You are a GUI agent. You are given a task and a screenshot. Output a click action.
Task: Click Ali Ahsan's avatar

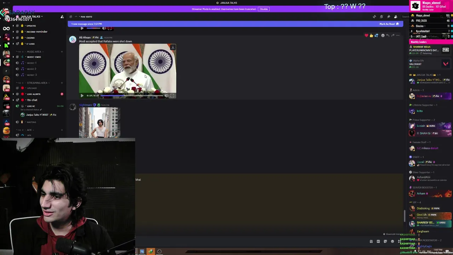click(x=73, y=40)
